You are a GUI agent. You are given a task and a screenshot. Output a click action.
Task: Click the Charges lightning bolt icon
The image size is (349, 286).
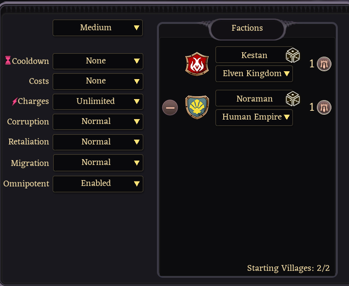(x=14, y=102)
